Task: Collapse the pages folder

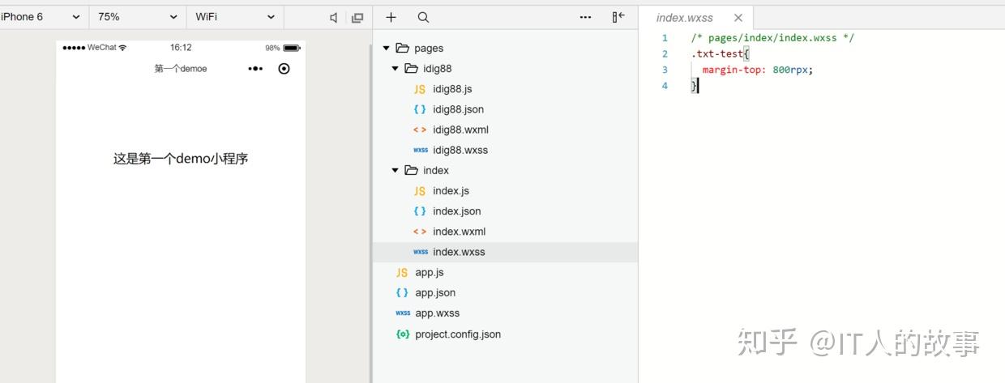Action: coord(387,49)
